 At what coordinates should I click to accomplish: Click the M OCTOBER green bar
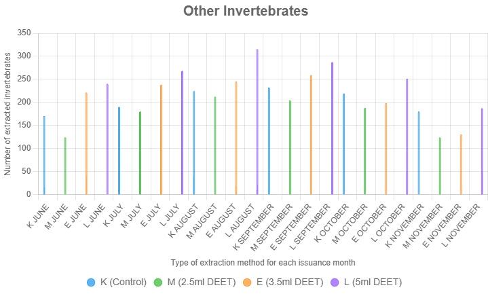click(364, 151)
